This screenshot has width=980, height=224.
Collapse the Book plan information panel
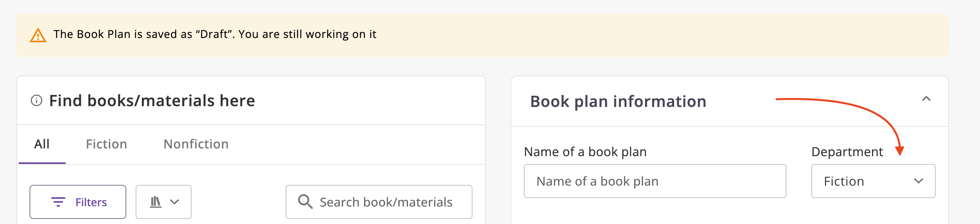point(926,99)
